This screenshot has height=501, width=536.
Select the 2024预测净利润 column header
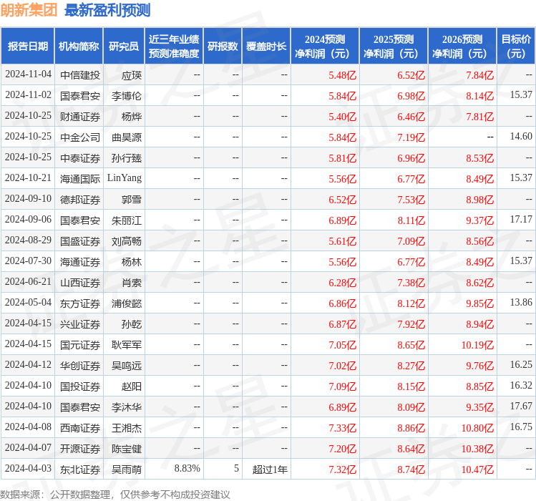point(325,47)
